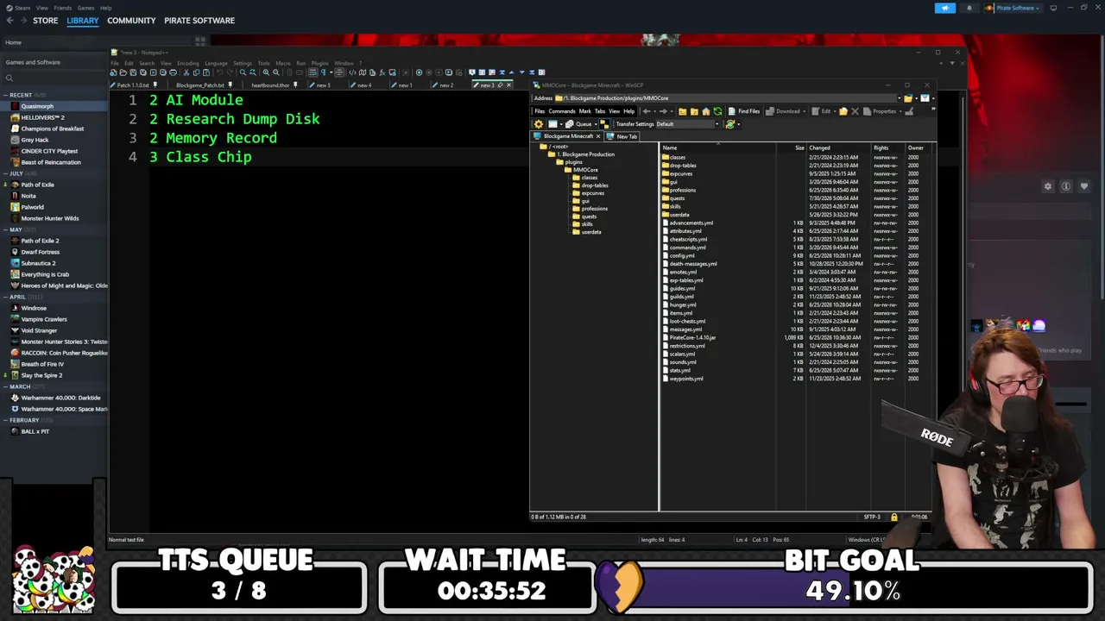Select MMOCore folder in WinSCP tree
Viewport: 1105px width, 621px height.
(585, 170)
